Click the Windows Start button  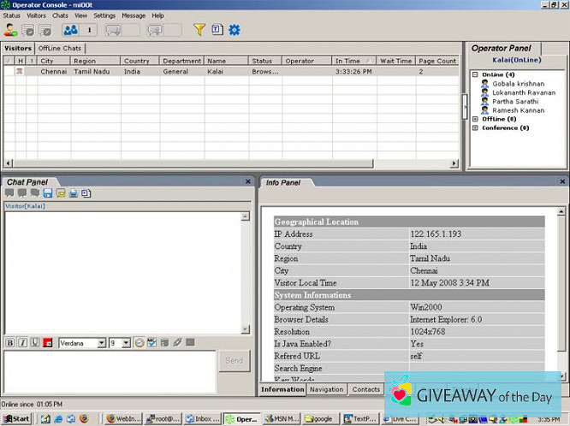pyautogui.click(x=16, y=419)
